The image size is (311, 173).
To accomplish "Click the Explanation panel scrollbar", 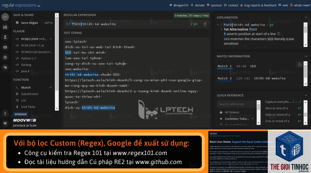I will tap(305, 35).
